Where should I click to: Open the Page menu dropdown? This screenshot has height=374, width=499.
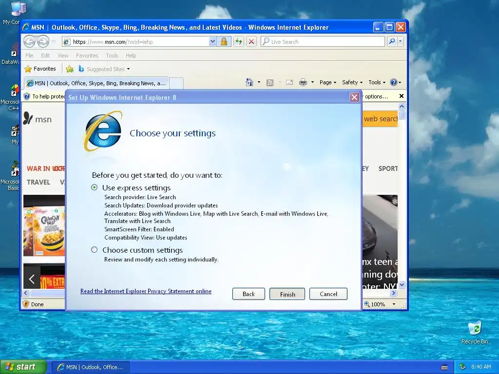(328, 82)
